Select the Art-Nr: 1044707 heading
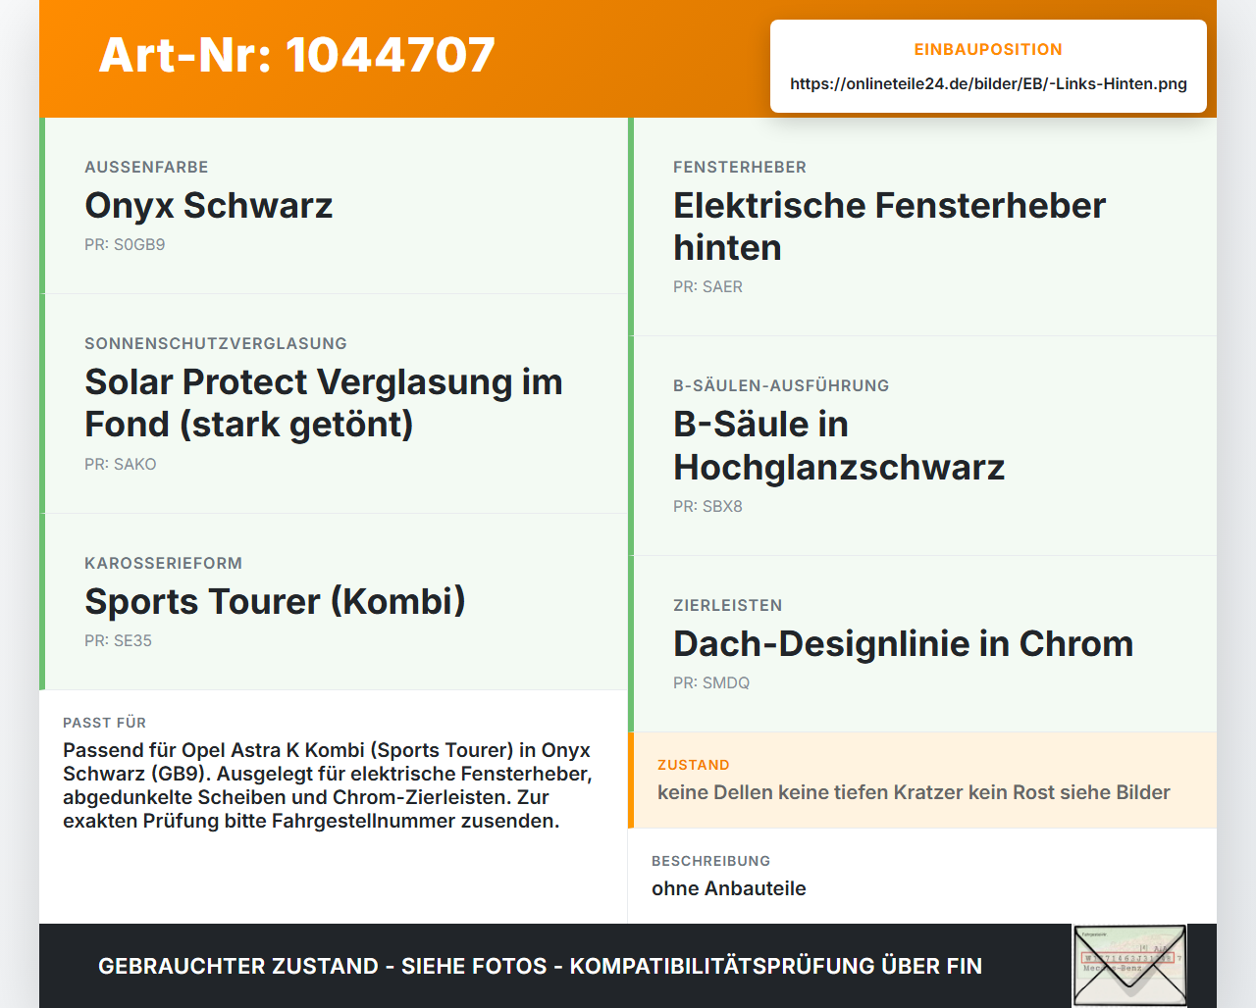 [x=297, y=55]
